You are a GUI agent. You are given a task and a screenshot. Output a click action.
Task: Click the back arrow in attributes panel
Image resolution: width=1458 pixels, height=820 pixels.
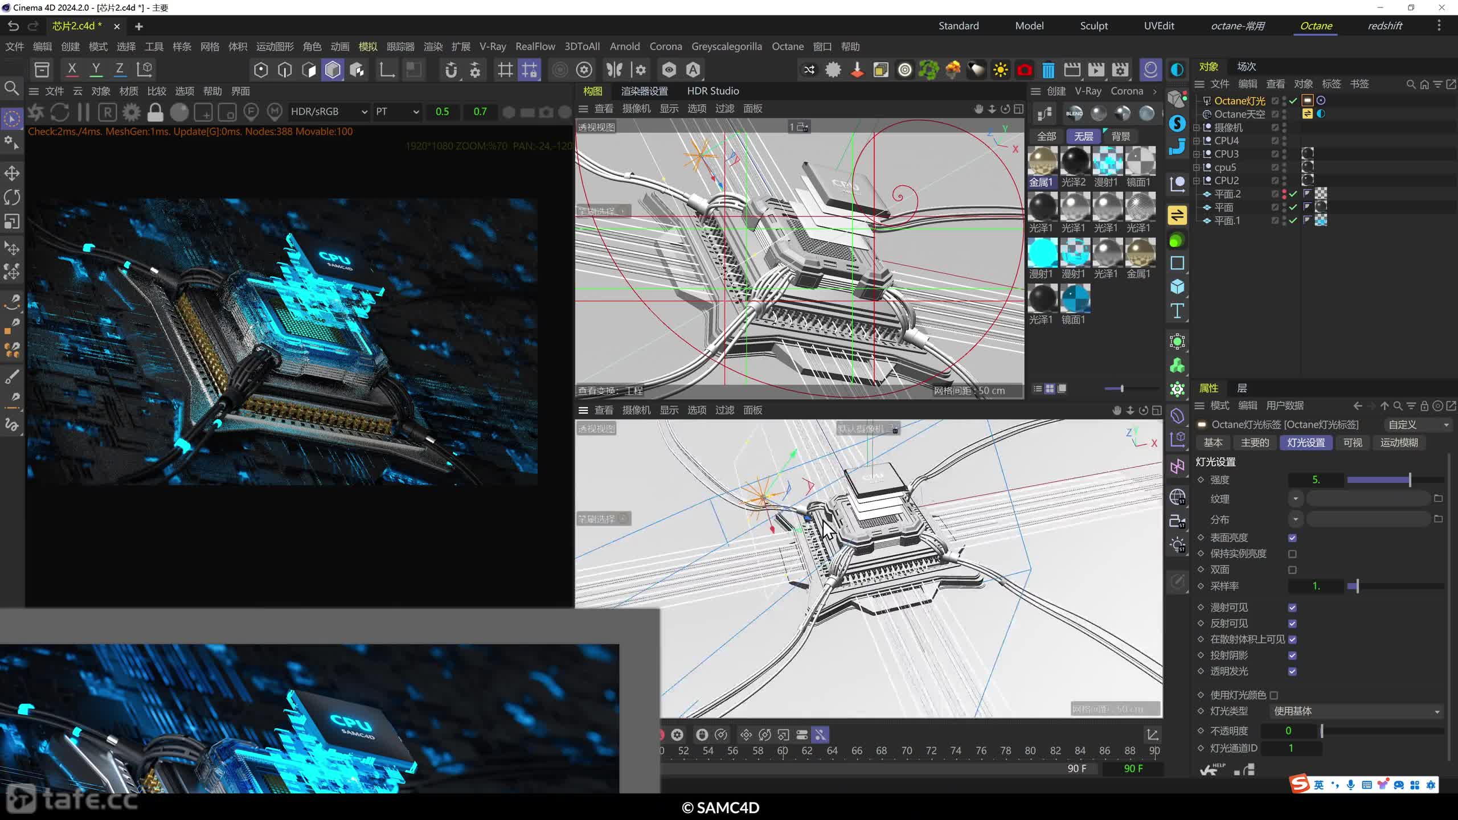click(x=1358, y=406)
